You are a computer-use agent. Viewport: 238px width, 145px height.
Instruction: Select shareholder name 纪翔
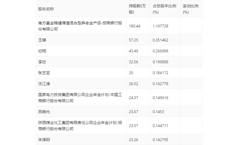pyautogui.click(x=42, y=51)
